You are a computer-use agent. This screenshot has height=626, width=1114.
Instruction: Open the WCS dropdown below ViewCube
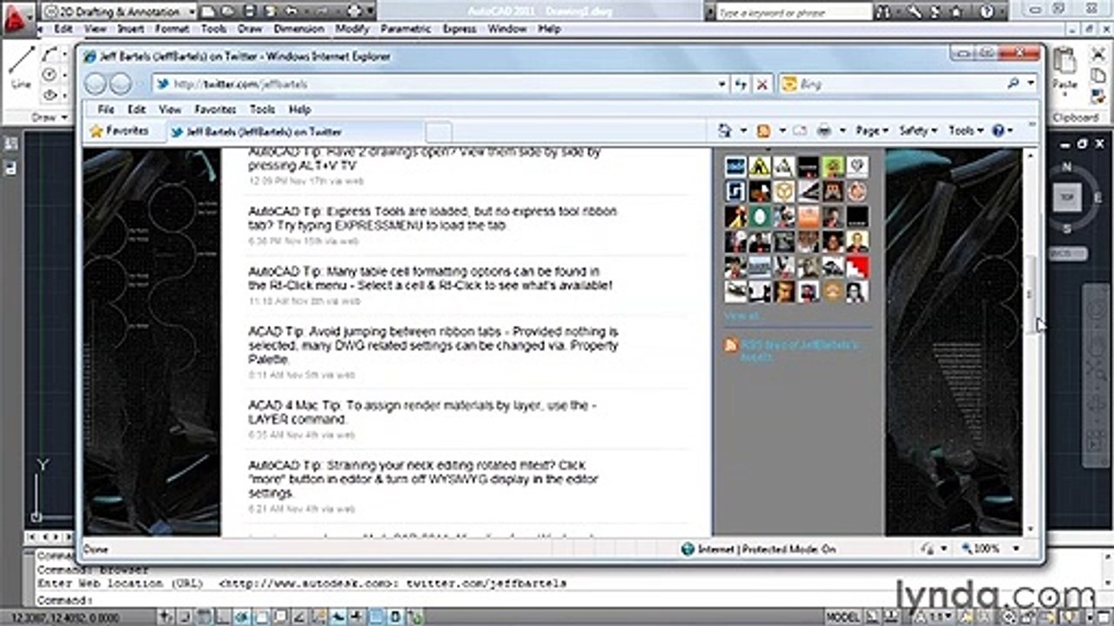click(x=1067, y=254)
